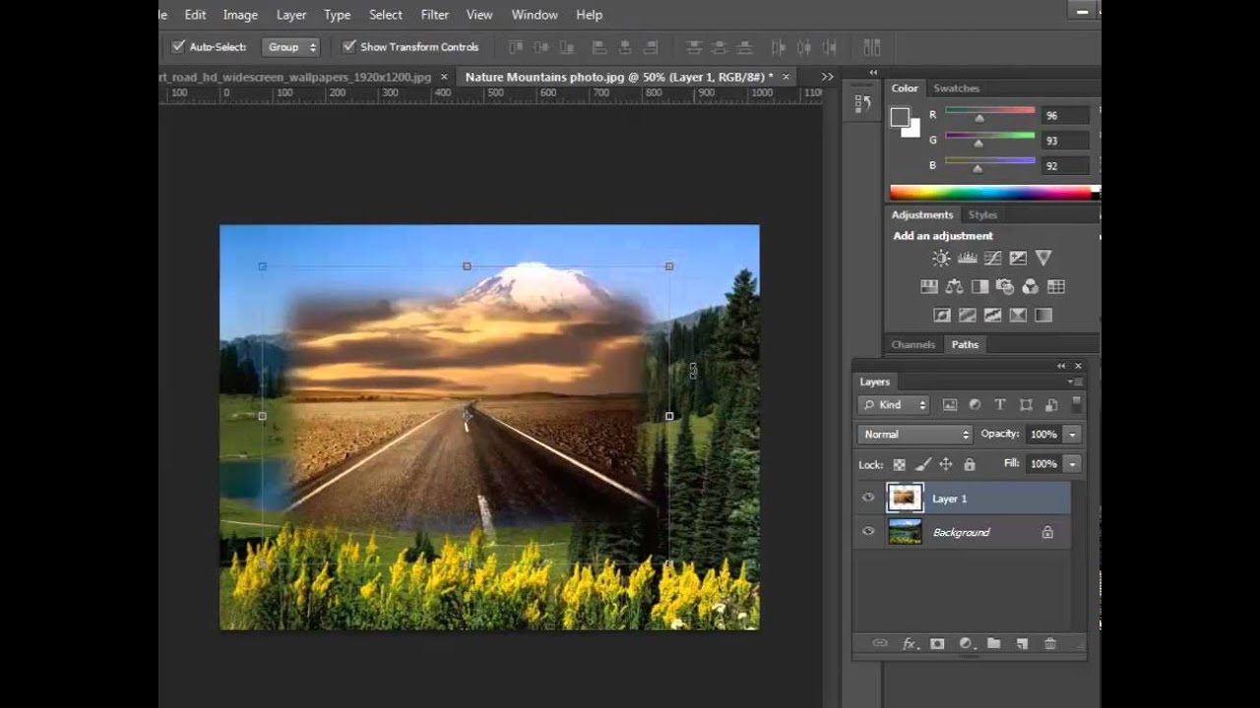Hide Layer 1 with its eye icon
This screenshot has width=1260, height=708.
click(868, 499)
